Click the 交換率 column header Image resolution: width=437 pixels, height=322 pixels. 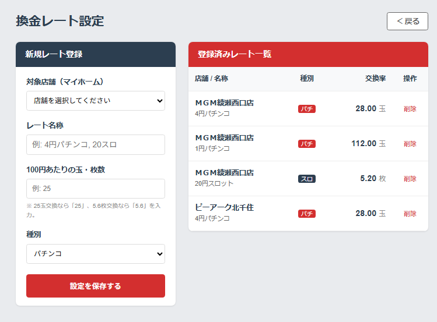[375, 79]
